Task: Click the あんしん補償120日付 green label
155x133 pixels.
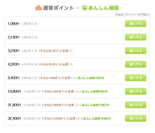Action: point(94,105)
